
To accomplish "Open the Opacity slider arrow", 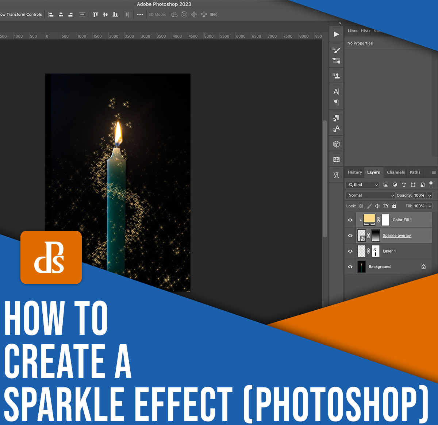I will pos(430,195).
